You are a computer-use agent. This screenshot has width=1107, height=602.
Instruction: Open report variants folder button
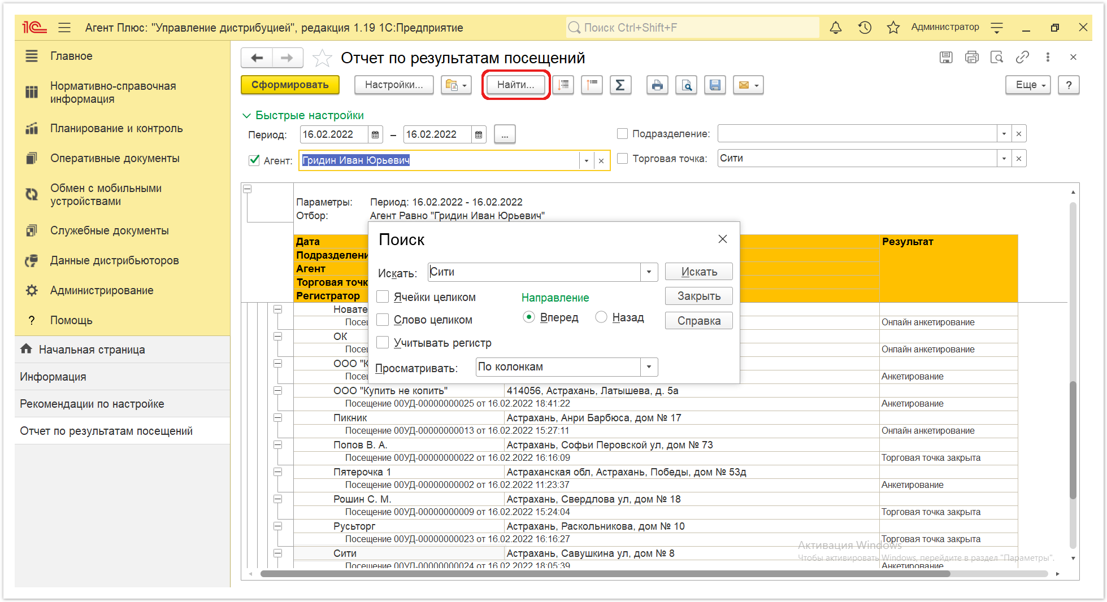(456, 85)
